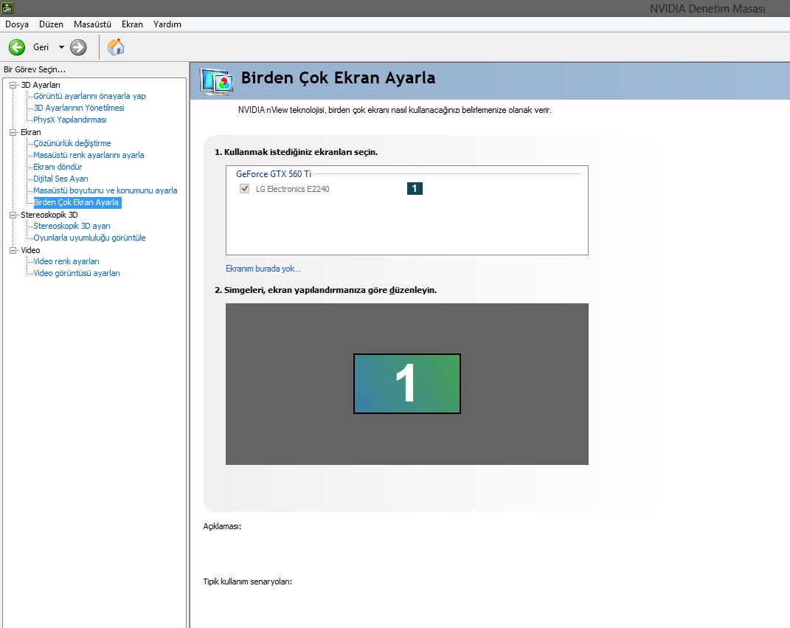Image resolution: width=790 pixels, height=628 pixels.
Task: Click the grey Forward arrow icon
Action: point(78,47)
